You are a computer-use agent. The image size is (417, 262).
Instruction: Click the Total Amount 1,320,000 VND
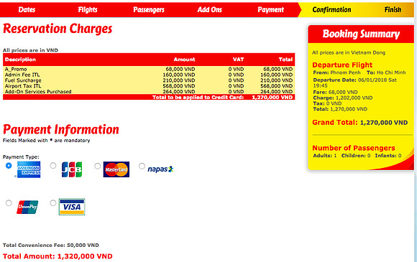tap(58, 256)
